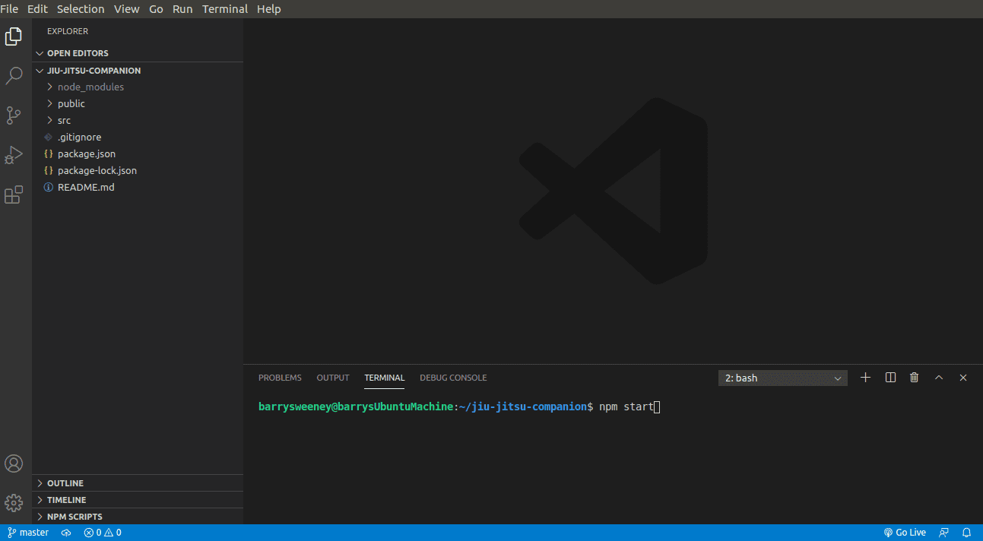Viewport: 983px width, 541px height.
Task: Start Go Live server
Action: click(x=905, y=533)
